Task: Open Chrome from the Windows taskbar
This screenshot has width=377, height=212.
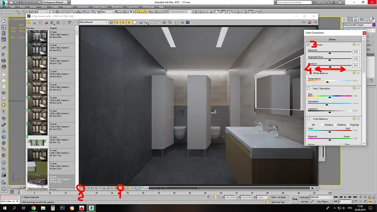Action: click(34, 208)
